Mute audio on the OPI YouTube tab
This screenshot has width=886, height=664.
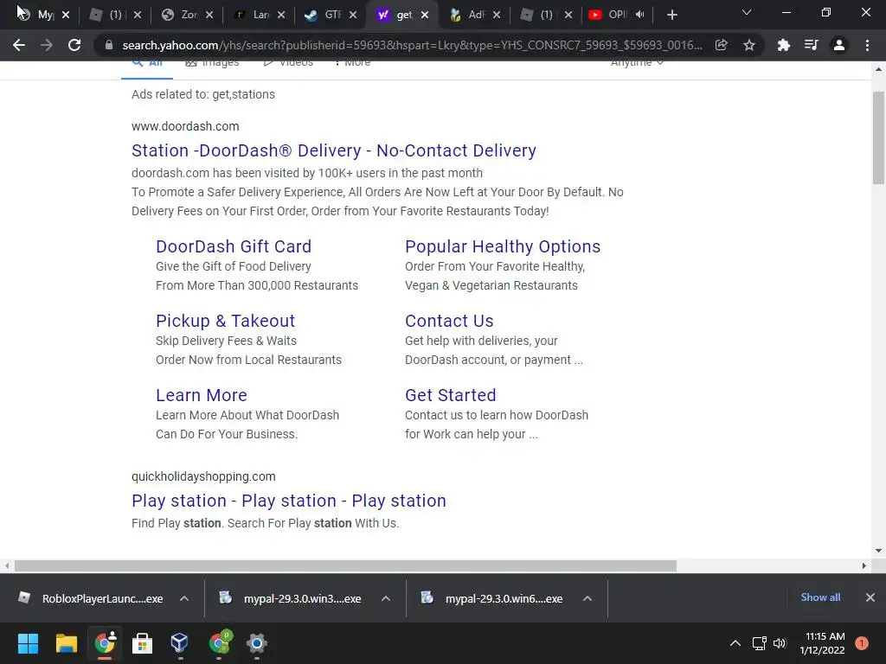coord(639,15)
